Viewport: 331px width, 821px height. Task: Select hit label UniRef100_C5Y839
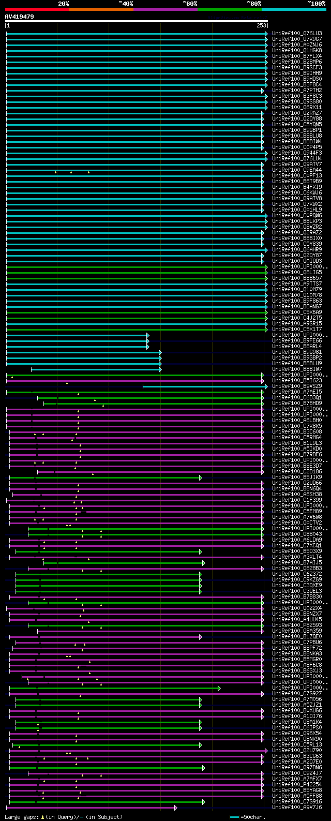[297, 244]
